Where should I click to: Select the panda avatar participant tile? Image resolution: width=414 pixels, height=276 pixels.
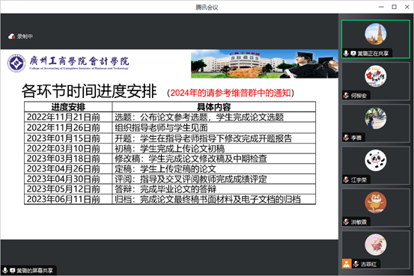coord(376,166)
